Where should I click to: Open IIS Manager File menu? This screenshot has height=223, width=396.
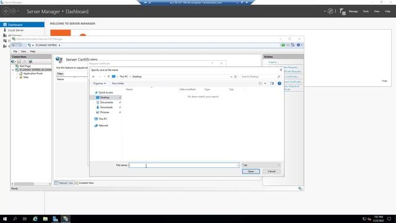click(x=15, y=51)
